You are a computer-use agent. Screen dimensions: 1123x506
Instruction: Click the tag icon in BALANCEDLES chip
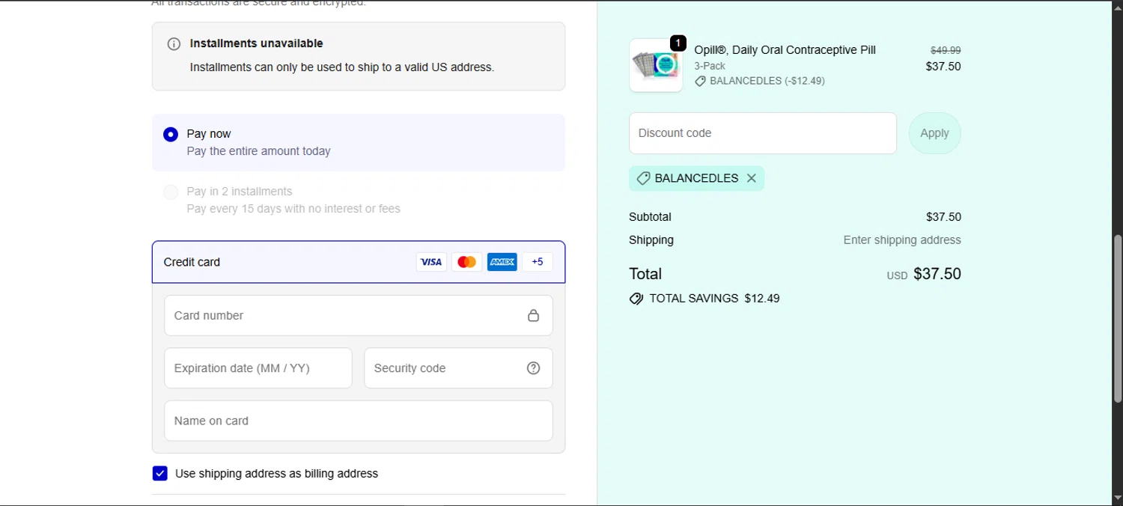(x=643, y=178)
